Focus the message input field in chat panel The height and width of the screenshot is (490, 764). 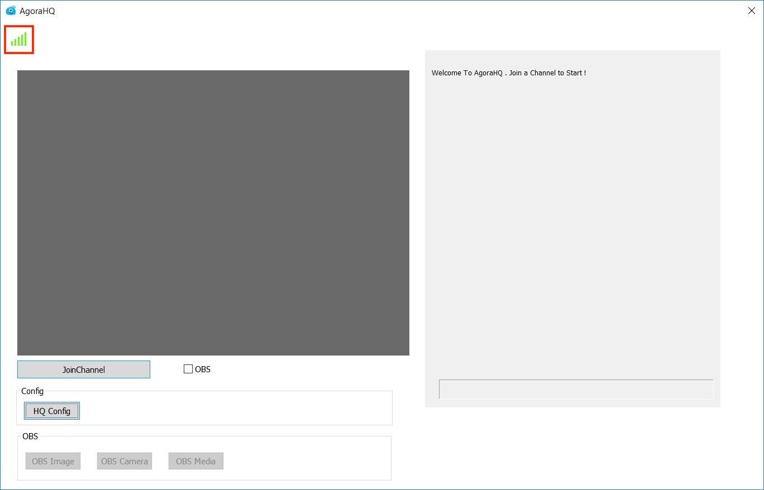(x=576, y=390)
